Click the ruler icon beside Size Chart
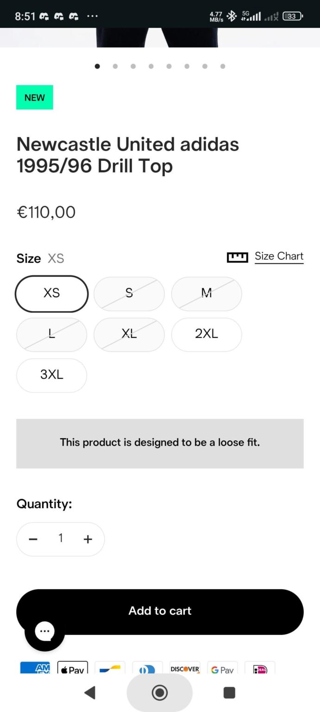Screen dimensions: 320x712 [237, 257]
